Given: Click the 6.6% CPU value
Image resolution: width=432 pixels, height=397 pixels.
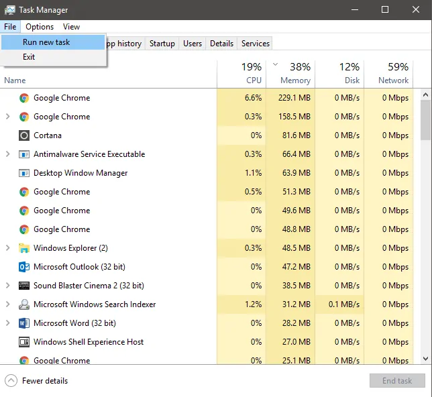Looking at the screenshot, I should pyautogui.click(x=253, y=98).
